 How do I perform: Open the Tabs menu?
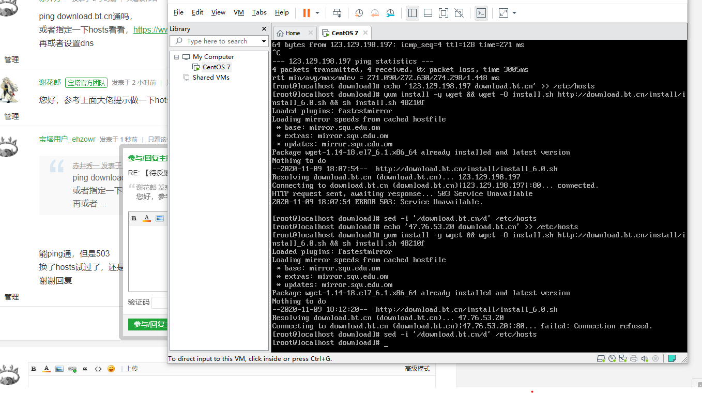click(260, 12)
